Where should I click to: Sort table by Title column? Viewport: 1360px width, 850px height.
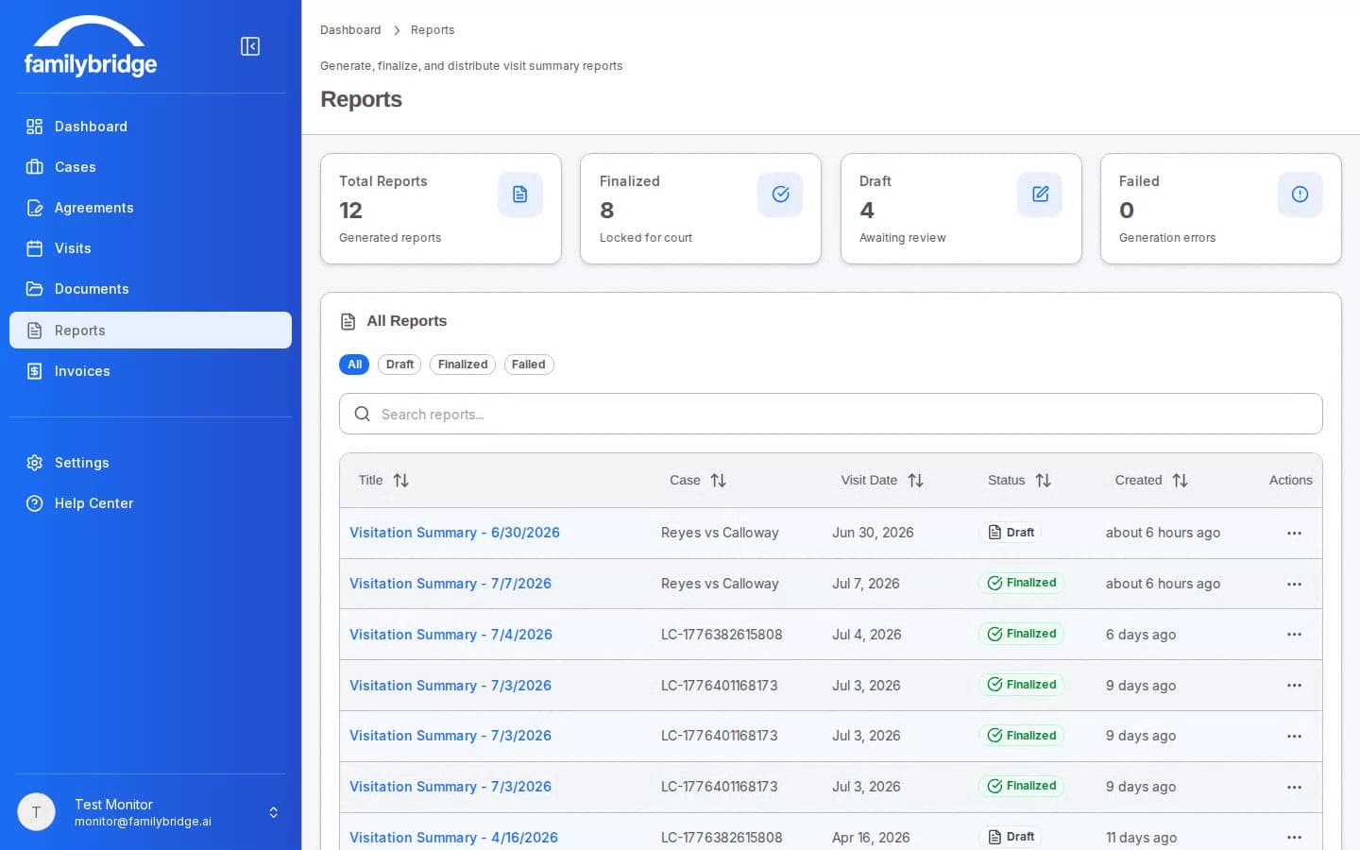[x=383, y=481]
